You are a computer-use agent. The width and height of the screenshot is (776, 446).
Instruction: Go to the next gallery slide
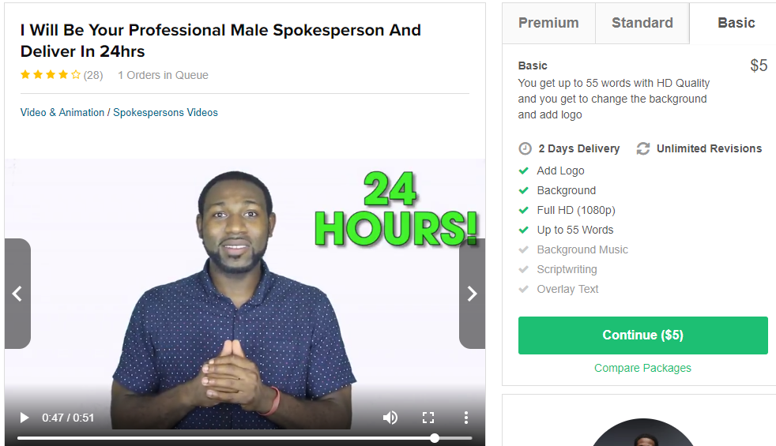(x=472, y=294)
